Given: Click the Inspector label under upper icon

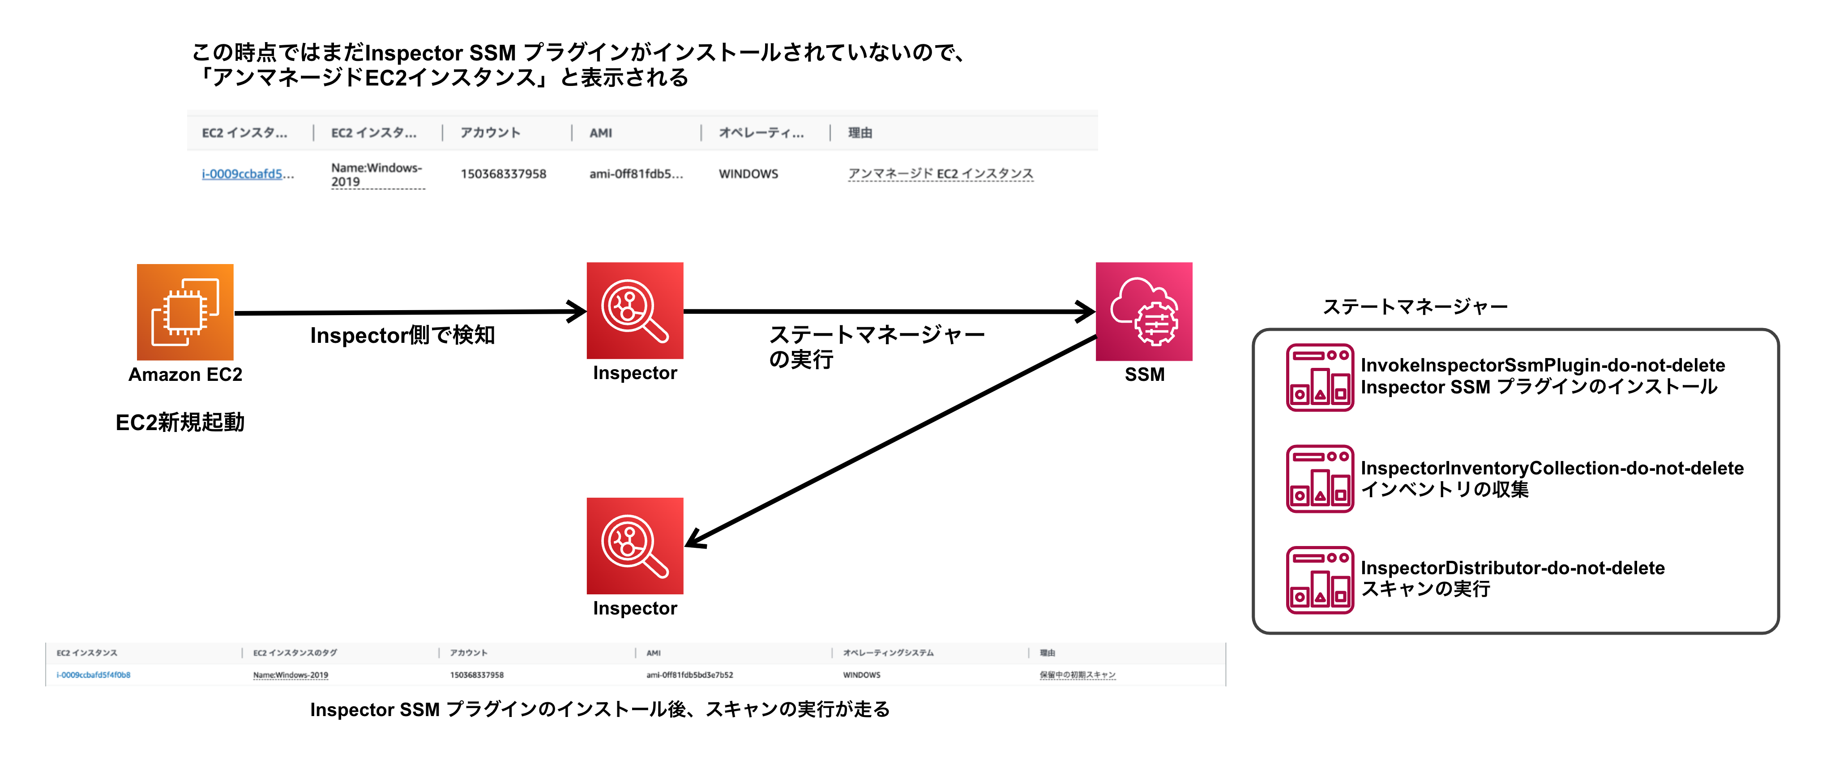Looking at the screenshot, I should pos(635,372).
